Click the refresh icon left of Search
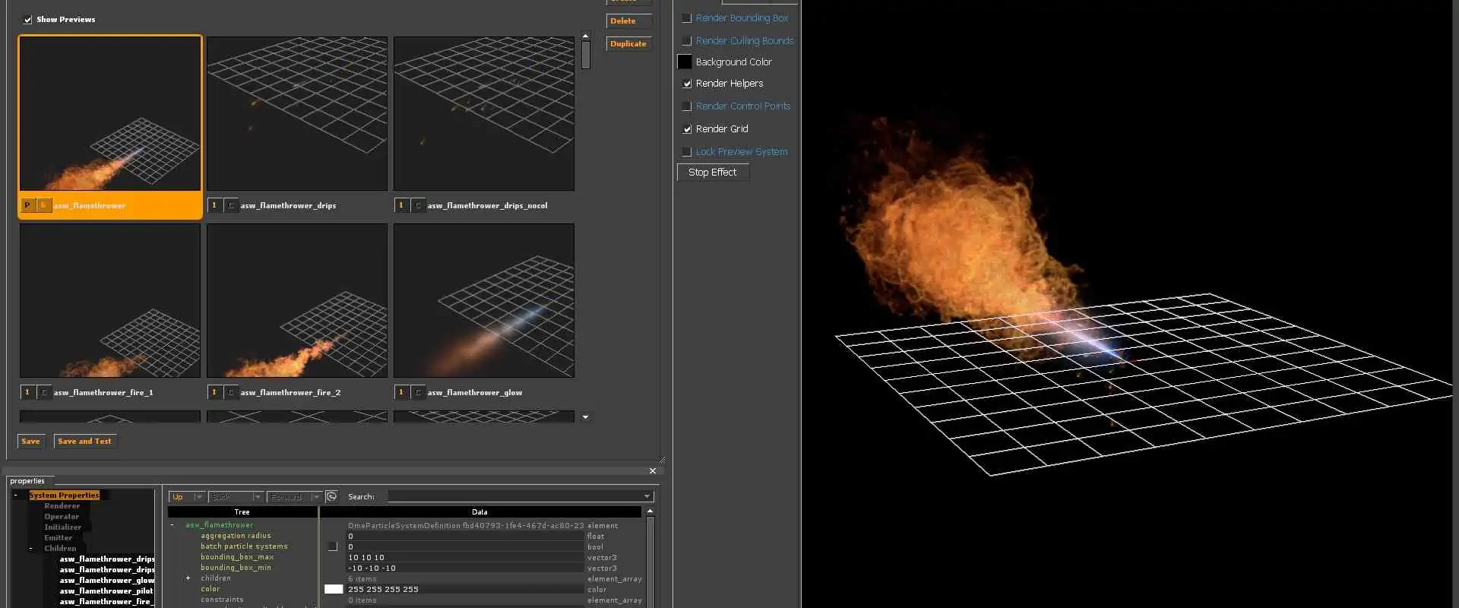Viewport: 1459px width, 608px height. pyautogui.click(x=331, y=496)
